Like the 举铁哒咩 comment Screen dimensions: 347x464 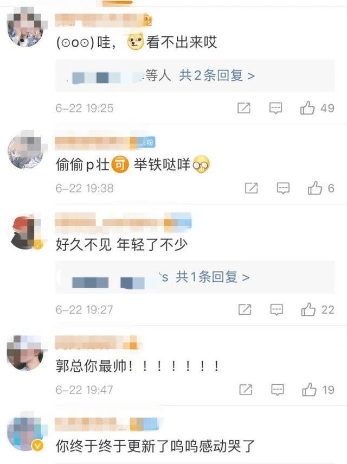click(315, 188)
